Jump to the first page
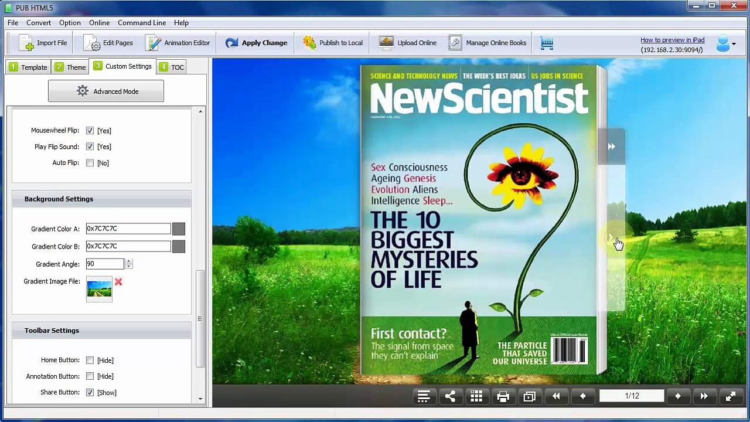The image size is (750, 422). pos(556,396)
